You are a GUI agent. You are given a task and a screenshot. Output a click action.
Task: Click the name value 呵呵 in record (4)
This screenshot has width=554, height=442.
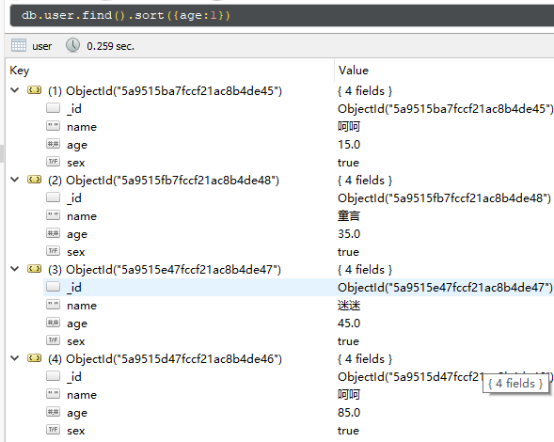[x=349, y=395]
